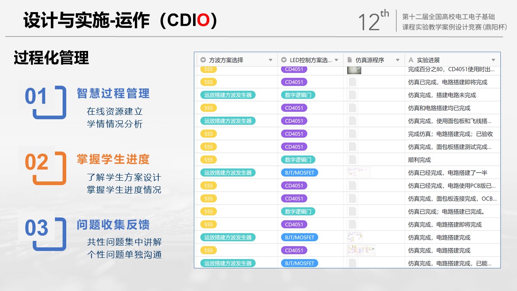Select the 顺利完成 progress cell
This screenshot has width=517, height=291.
click(420, 160)
